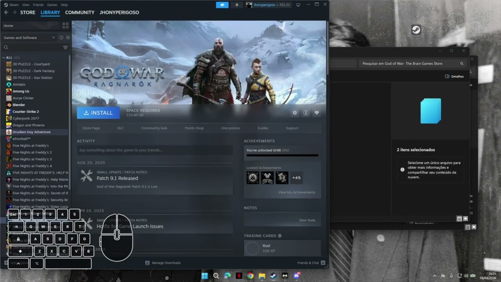
Task: Click the Jhonyperigoso profile avatar
Action: pyautogui.click(x=249, y=5)
